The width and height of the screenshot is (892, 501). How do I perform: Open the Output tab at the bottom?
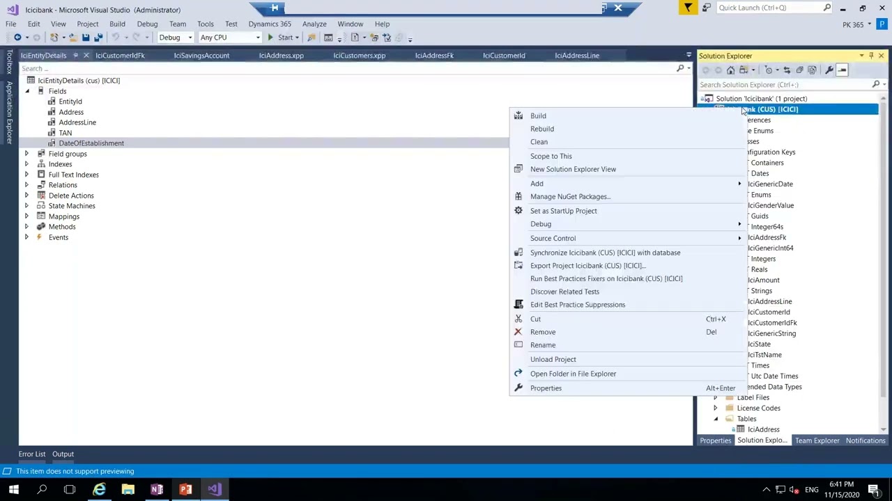click(63, 454)
